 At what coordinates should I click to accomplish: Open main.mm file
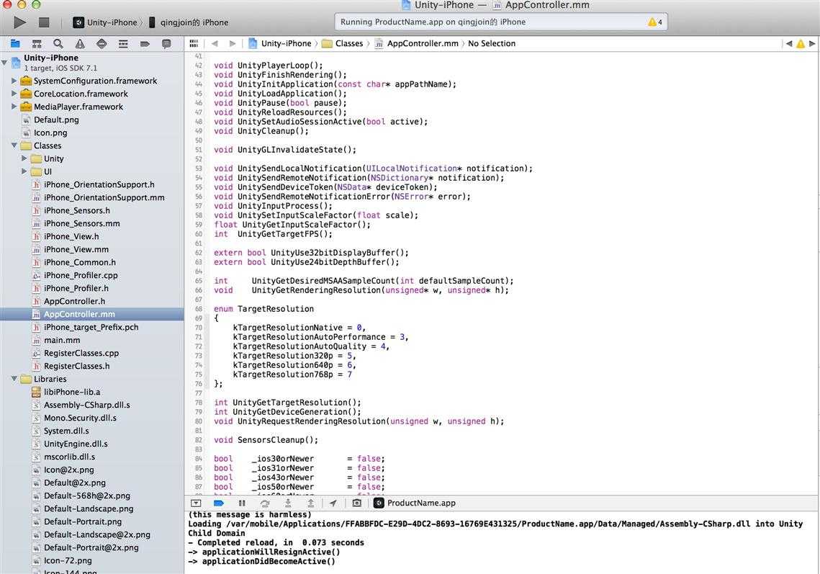pos(62,340)
